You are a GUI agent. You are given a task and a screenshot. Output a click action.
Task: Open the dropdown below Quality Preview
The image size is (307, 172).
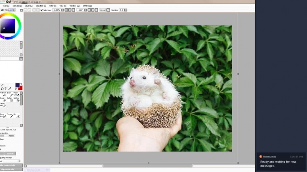tap(12, 161)
